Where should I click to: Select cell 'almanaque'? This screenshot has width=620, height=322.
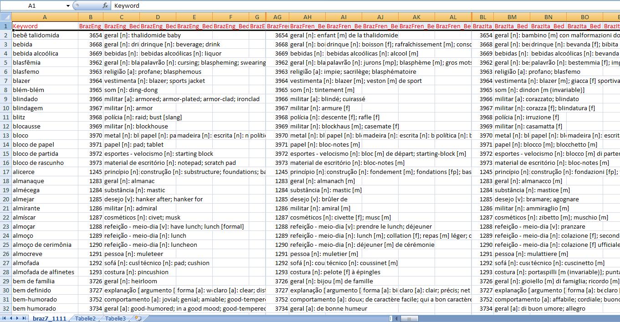pyautogui.click(x=45, y=181)
